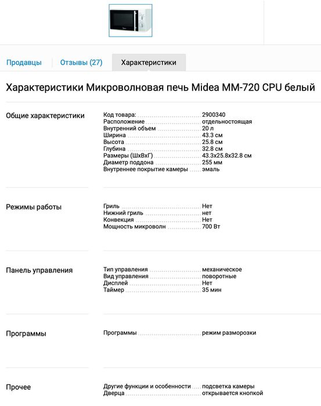Click the Дверца label
This screenshot has width=321, height=406.
click(114, 393)
